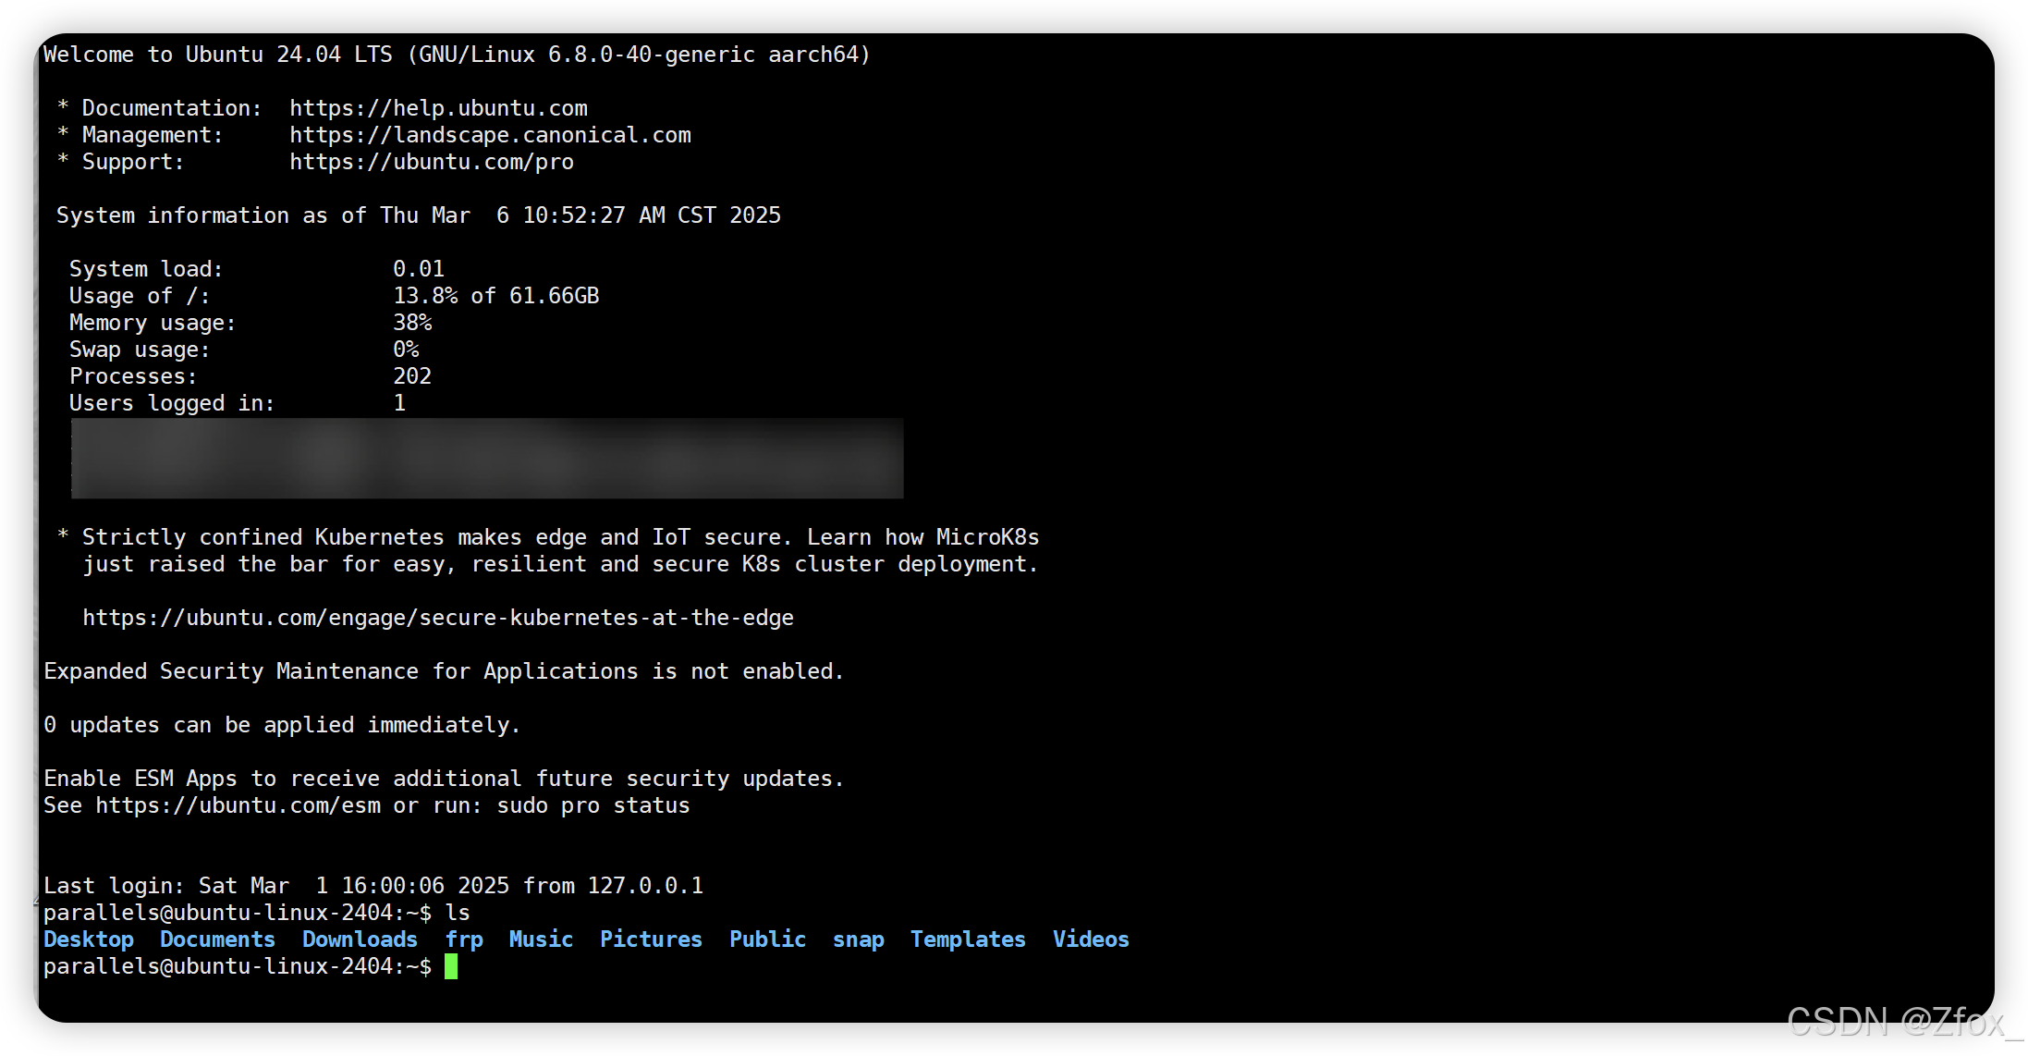Click the 'sudo pro status' command text
Viewport: 2028px width, 1056px height.
coord(593,805)
